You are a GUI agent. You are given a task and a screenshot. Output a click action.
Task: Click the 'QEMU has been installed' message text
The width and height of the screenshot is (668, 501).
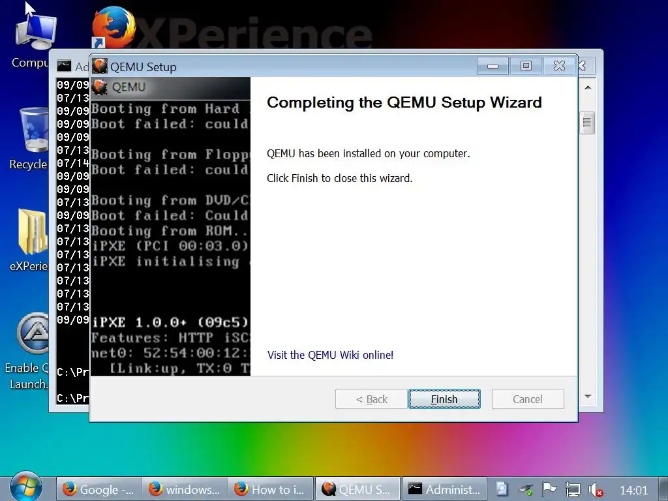(368, 153)
